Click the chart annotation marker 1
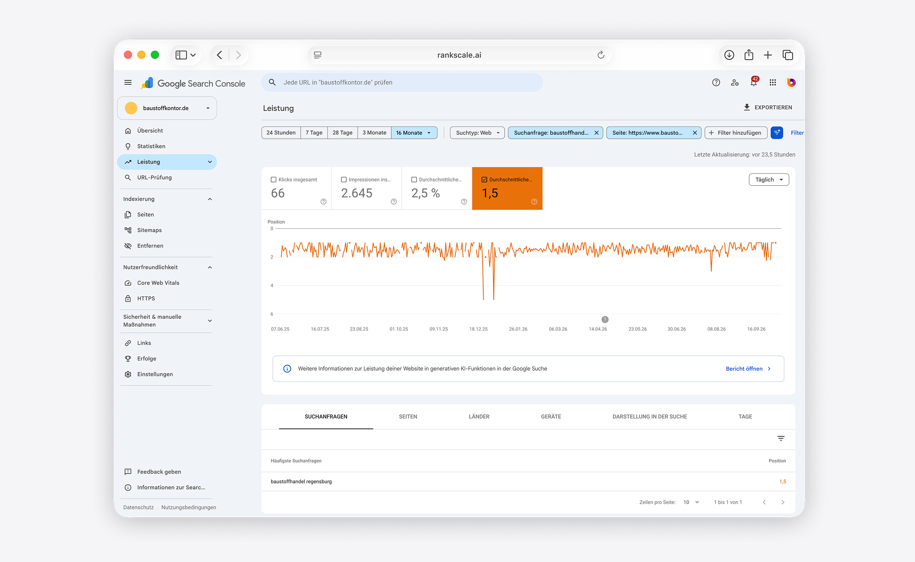 point(605,320)
